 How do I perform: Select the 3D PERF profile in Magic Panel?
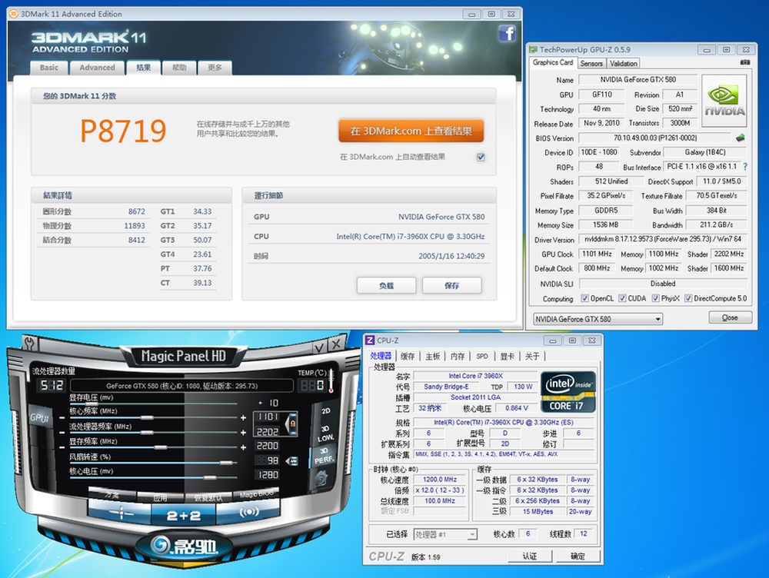click(x=324, y=456)
